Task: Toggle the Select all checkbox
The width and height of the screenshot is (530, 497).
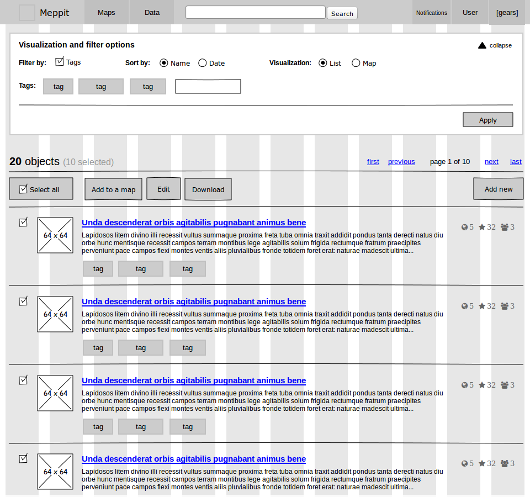Action: point(23,189)
